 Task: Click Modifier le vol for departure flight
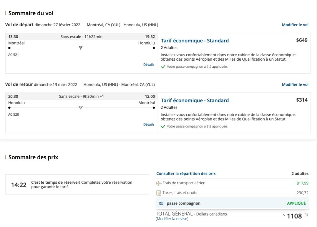(x=295, y=25)
